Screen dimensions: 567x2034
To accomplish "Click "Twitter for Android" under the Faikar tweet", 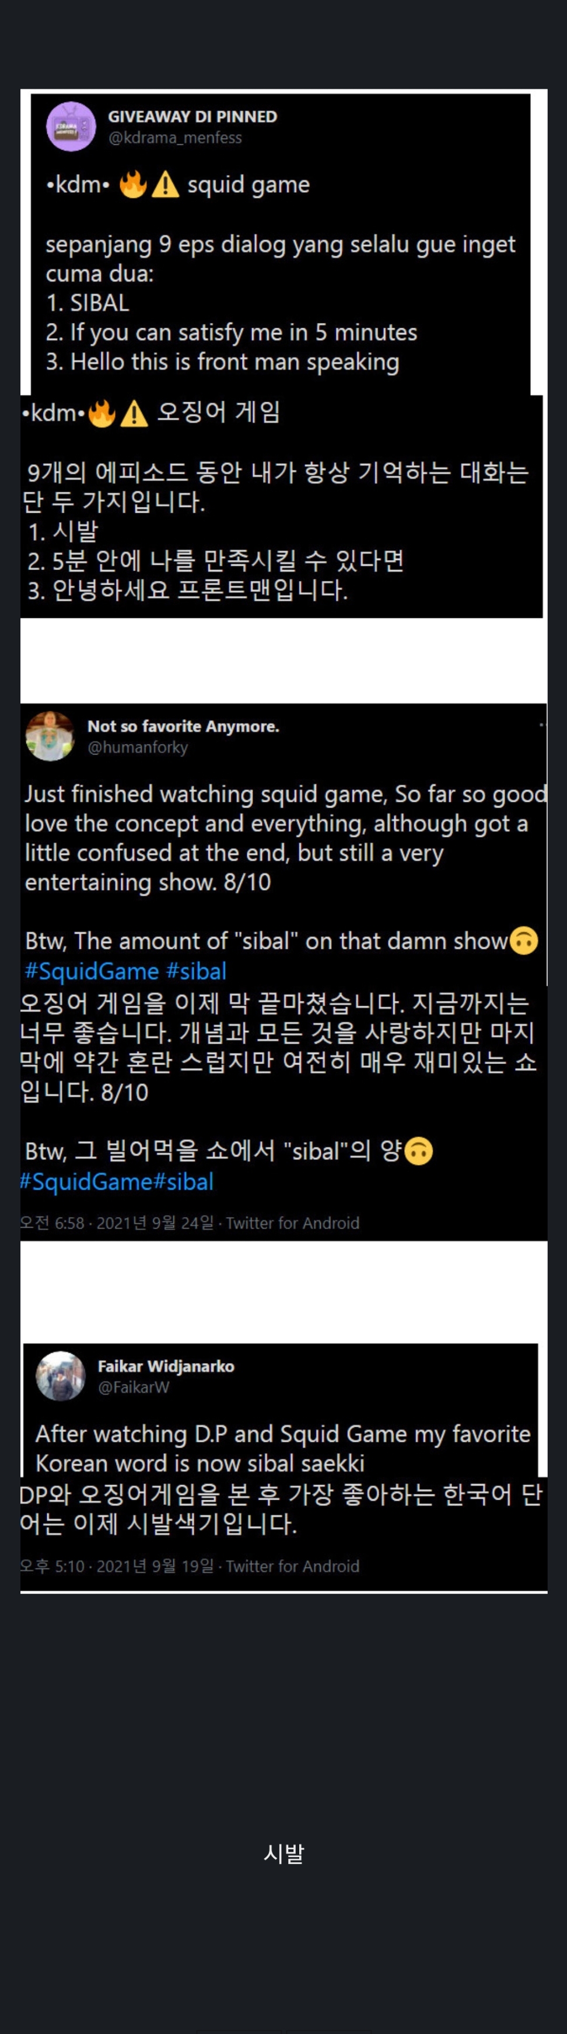I will tap(293, 1567).
